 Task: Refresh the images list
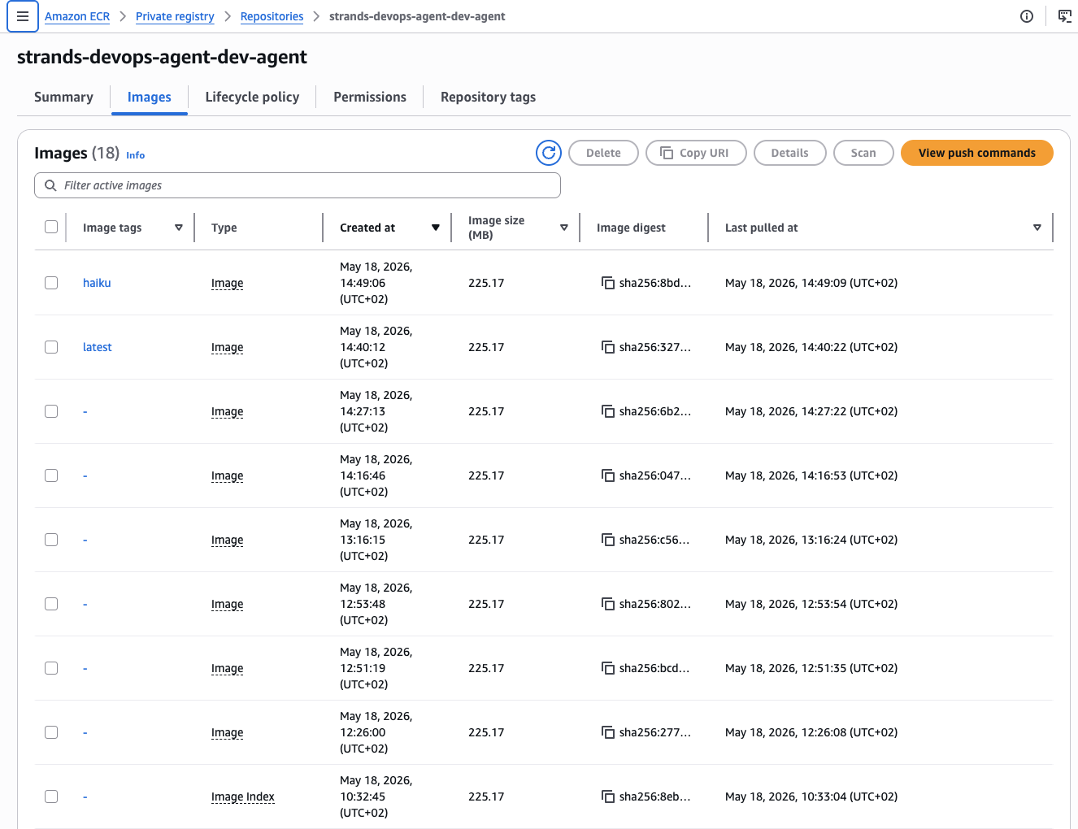click(x=549, y=153)
